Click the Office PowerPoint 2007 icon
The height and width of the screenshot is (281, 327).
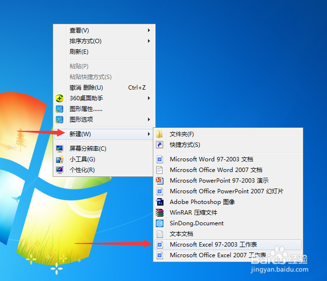point(160,191)
